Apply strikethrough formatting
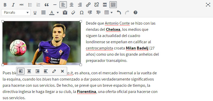The width and height of the screenshot is (213, 101). click(x=22, y=5)
